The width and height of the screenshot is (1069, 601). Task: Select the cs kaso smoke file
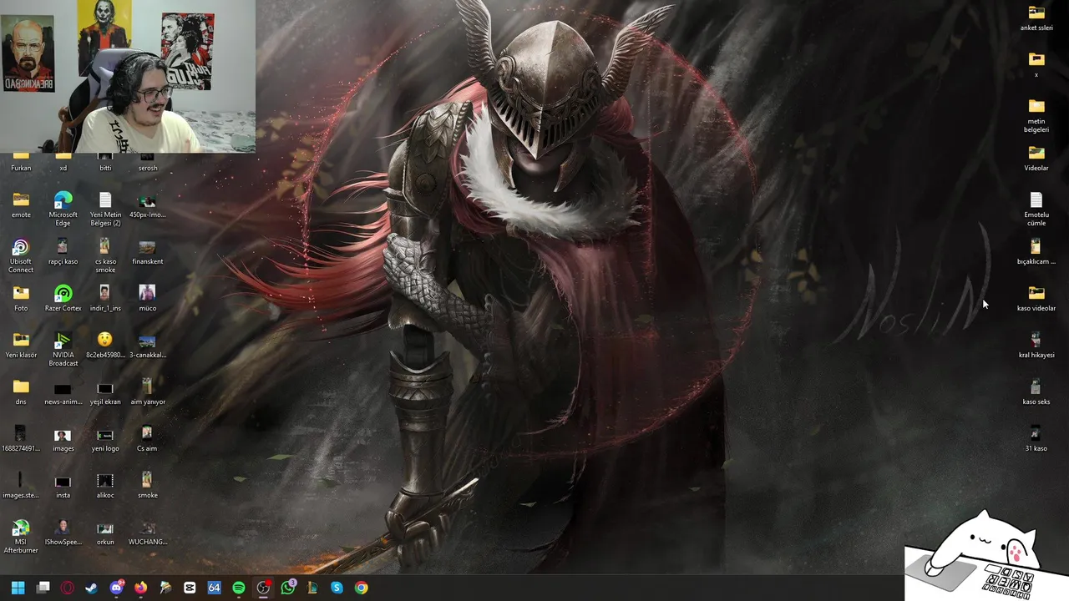(x=105, y=255)
